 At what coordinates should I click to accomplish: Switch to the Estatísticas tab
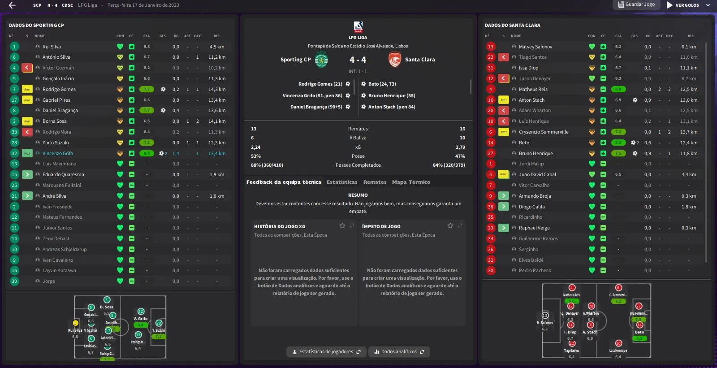[x=342, y=182]
